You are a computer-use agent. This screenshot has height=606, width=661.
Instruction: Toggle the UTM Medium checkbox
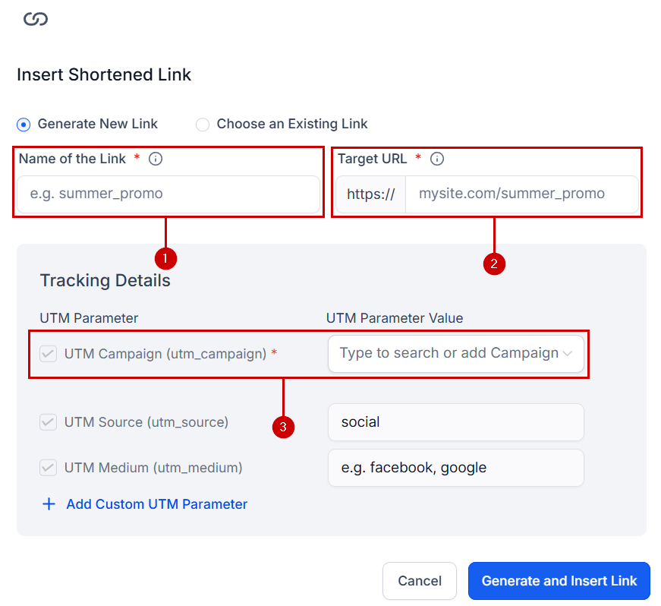point(49,468)
